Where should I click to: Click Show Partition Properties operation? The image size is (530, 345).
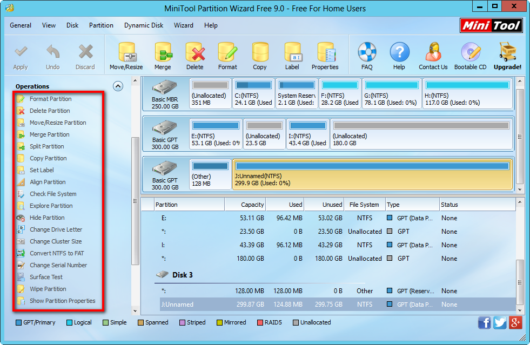pos(62,301)
